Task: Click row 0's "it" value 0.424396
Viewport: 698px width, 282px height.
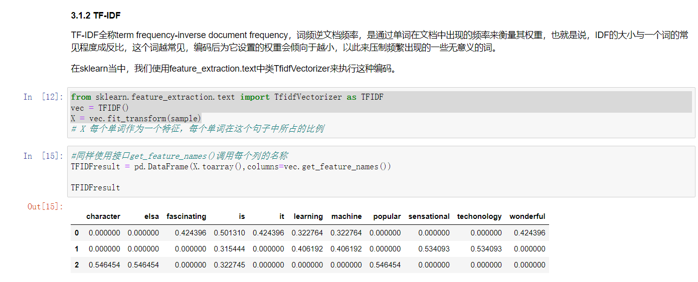Action: click(268, 233)
